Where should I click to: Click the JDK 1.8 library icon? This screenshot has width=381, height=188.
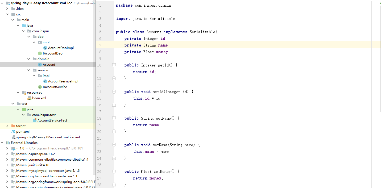tap(13, 148)
